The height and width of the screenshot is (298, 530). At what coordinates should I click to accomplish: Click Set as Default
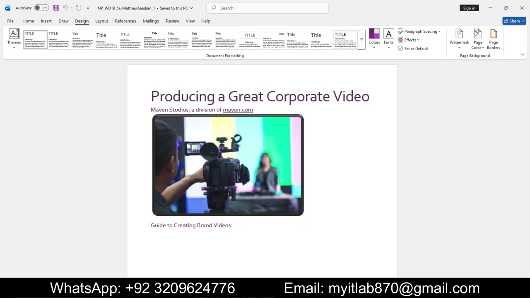(x=413, y=48)
